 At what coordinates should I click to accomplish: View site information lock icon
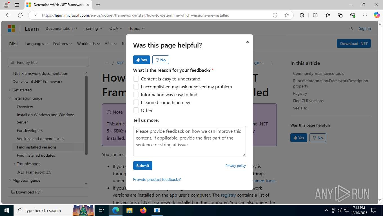(35, 15)
